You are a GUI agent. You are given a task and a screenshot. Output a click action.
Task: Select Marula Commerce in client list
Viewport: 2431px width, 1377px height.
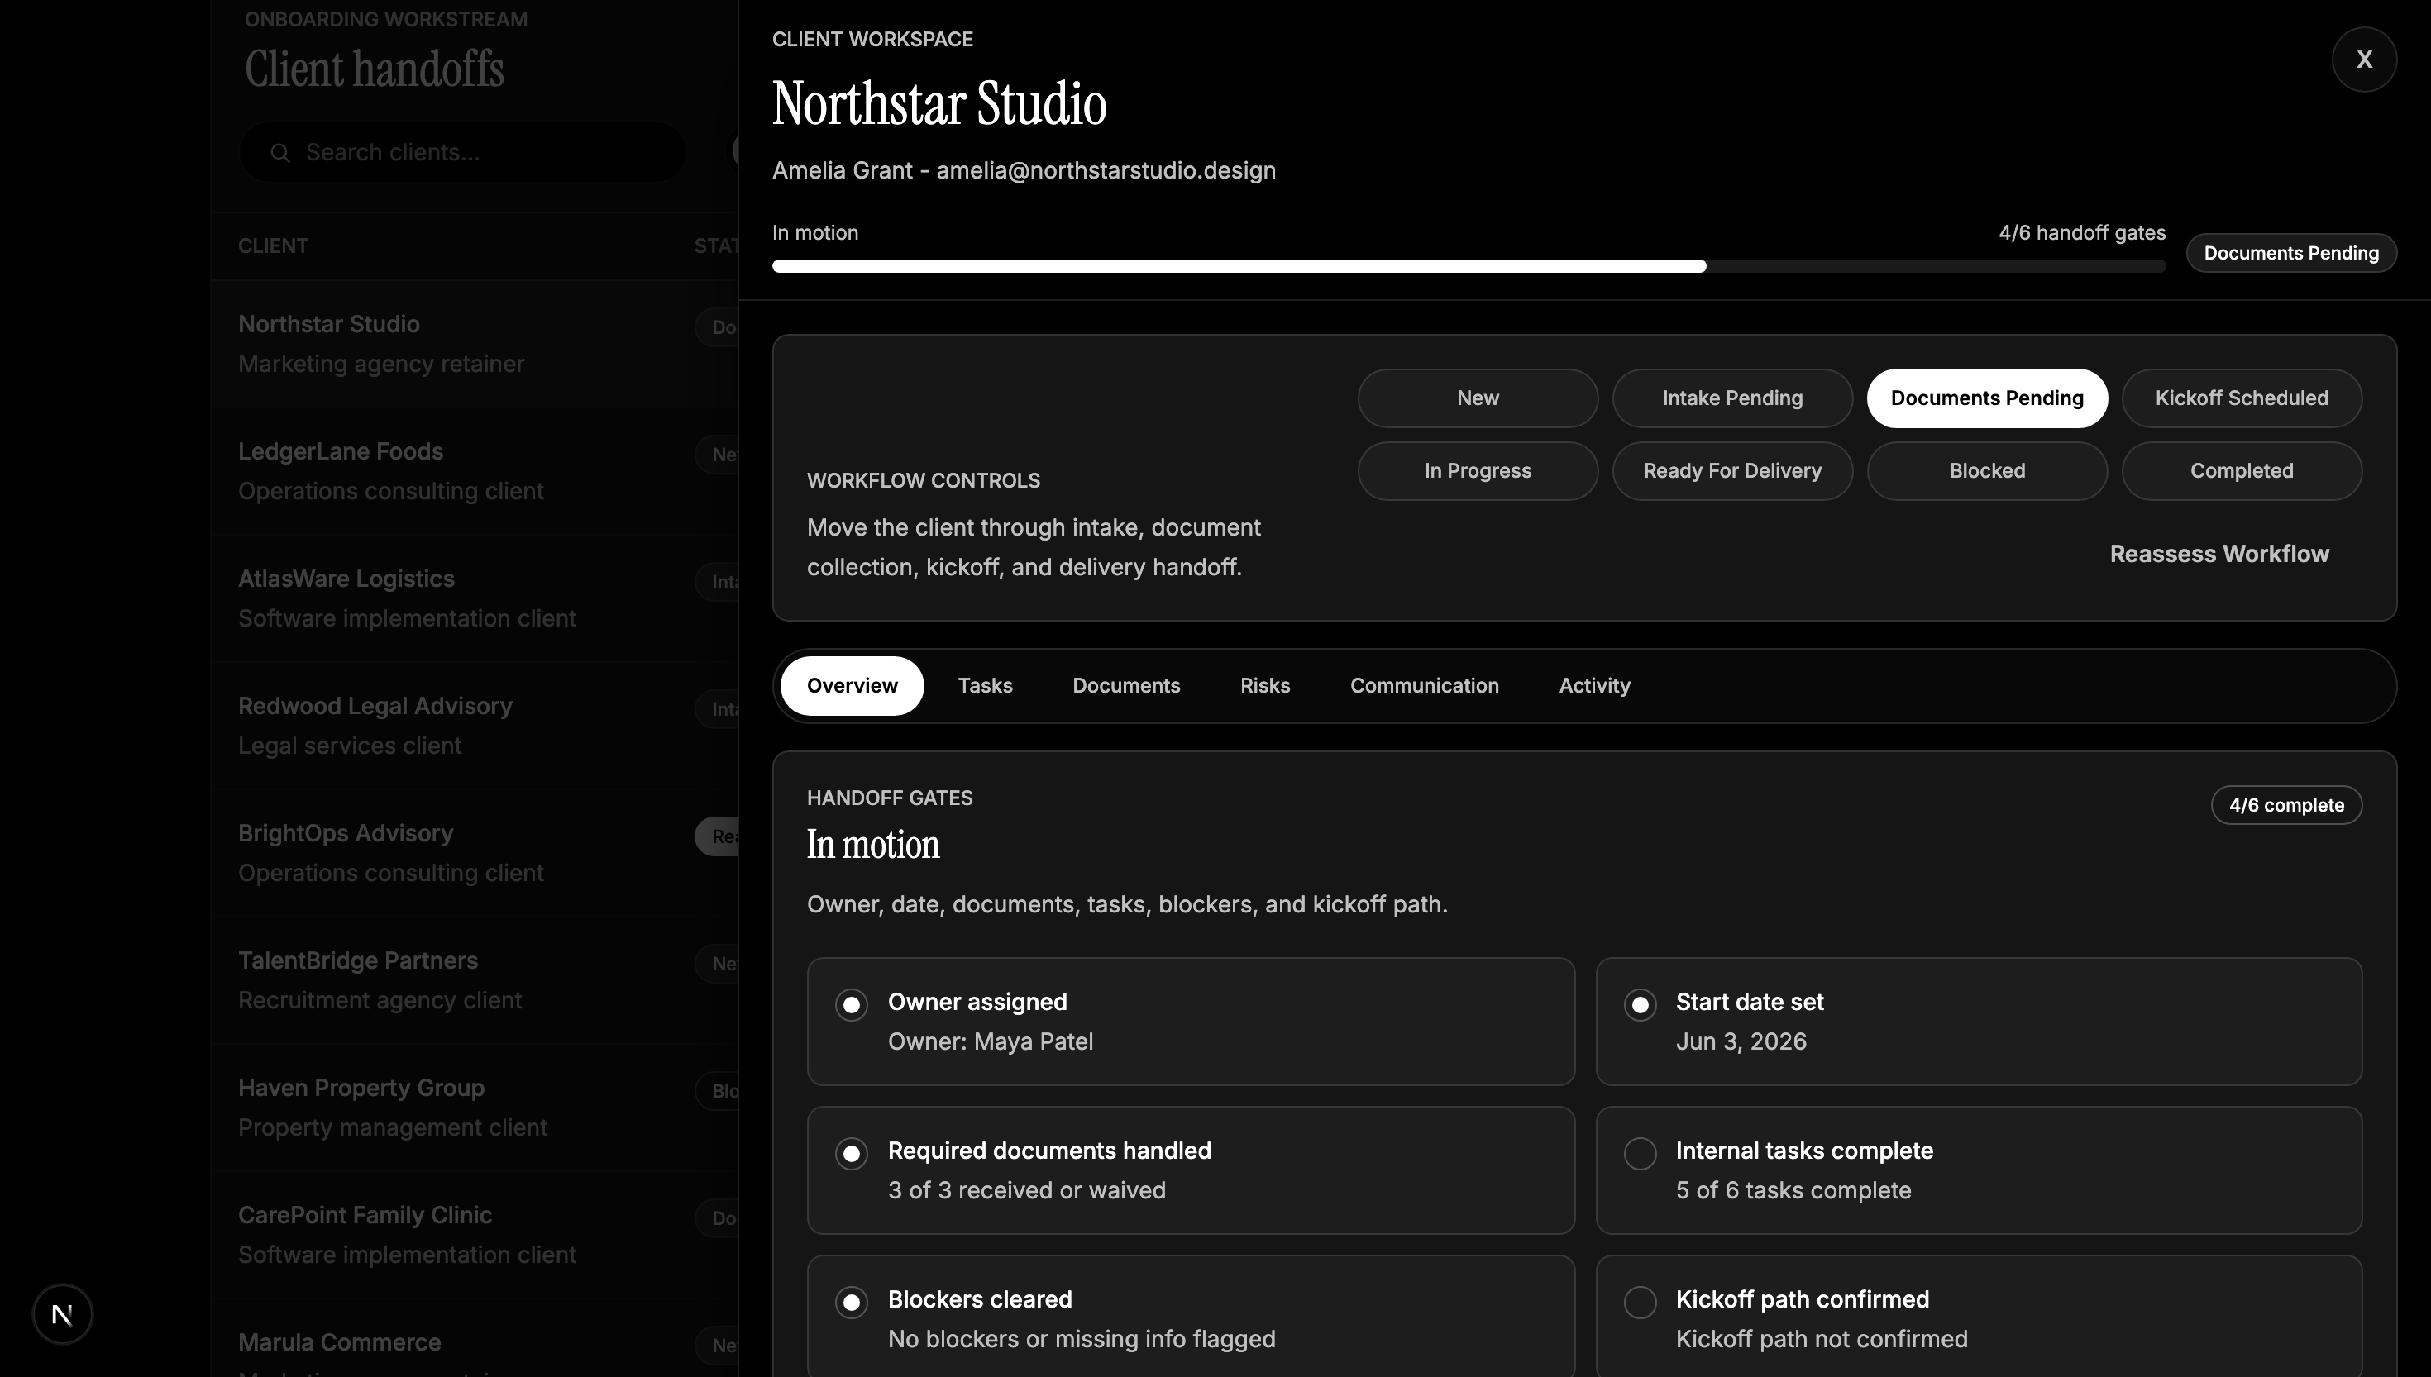(x=474, y=1338)
